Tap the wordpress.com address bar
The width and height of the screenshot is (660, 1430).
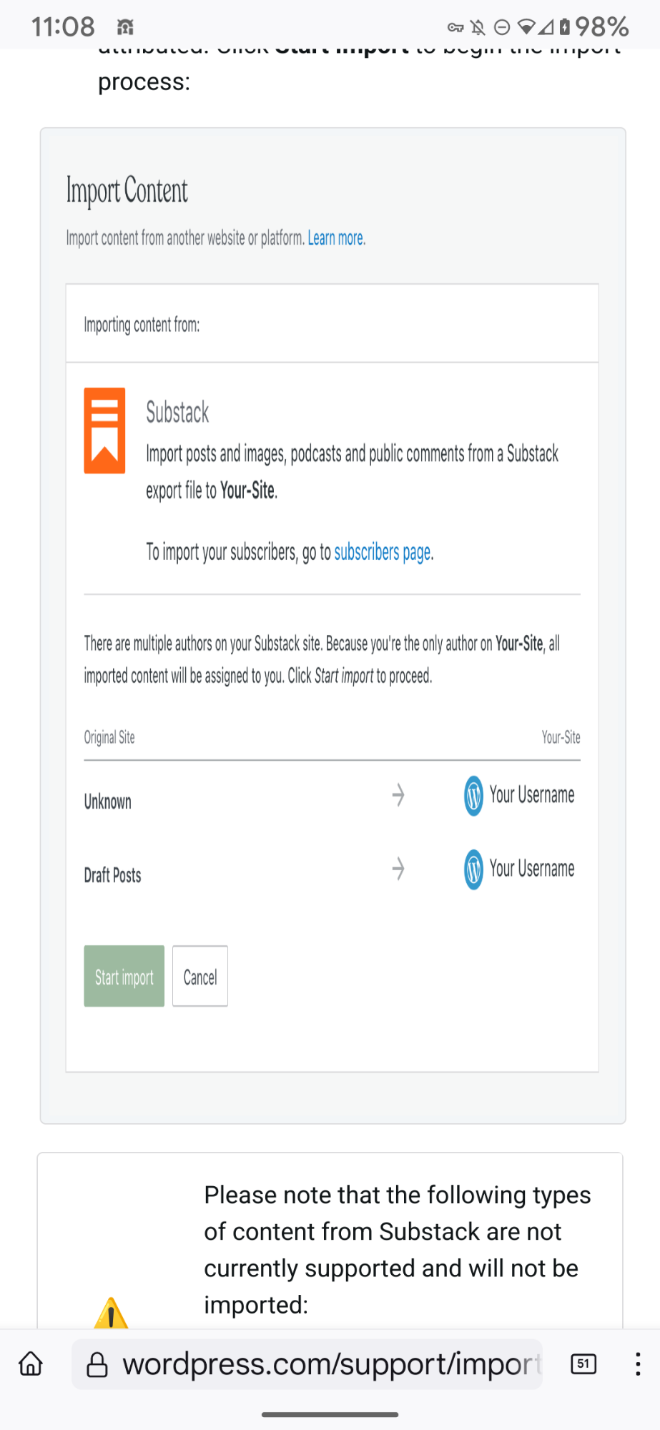307,1364
